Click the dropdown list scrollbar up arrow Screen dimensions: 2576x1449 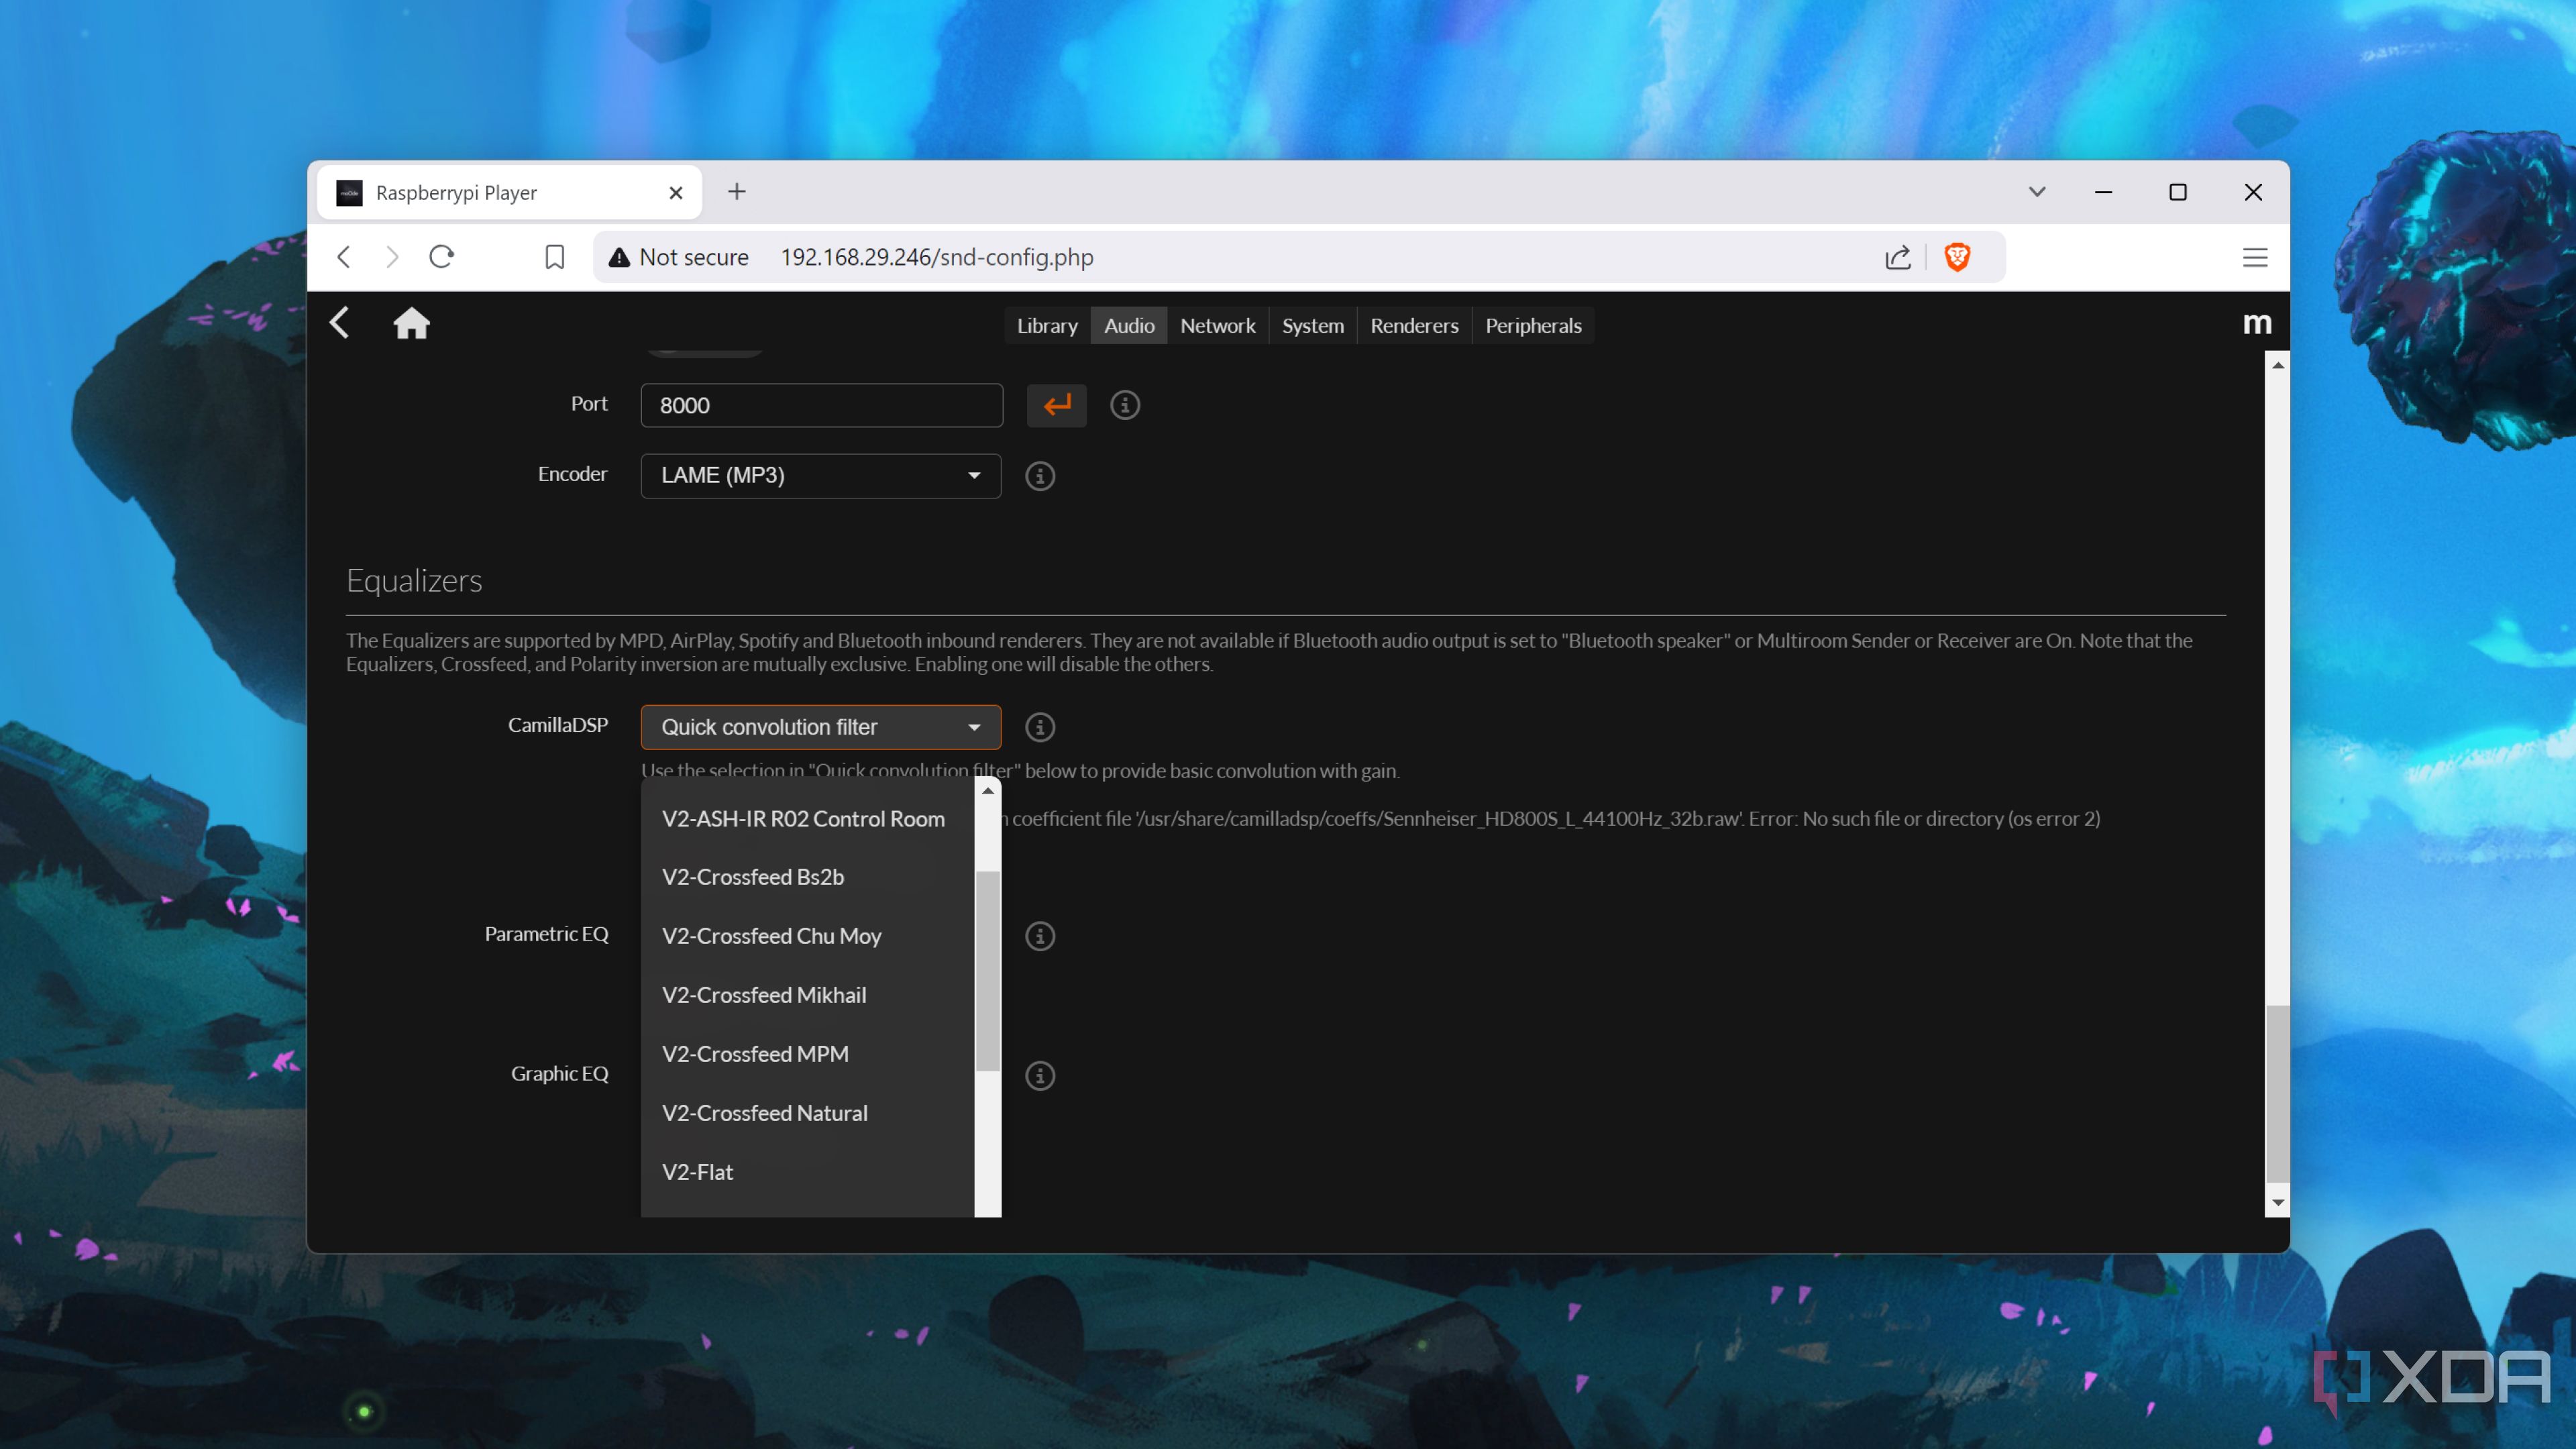(x=988, y=791)
